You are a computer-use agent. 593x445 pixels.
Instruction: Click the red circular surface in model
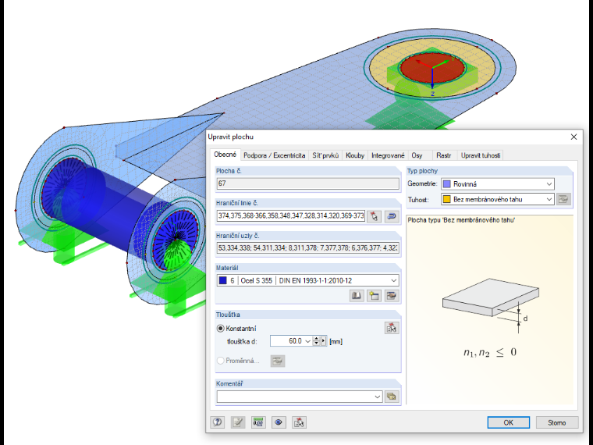[x=432, y=68]
